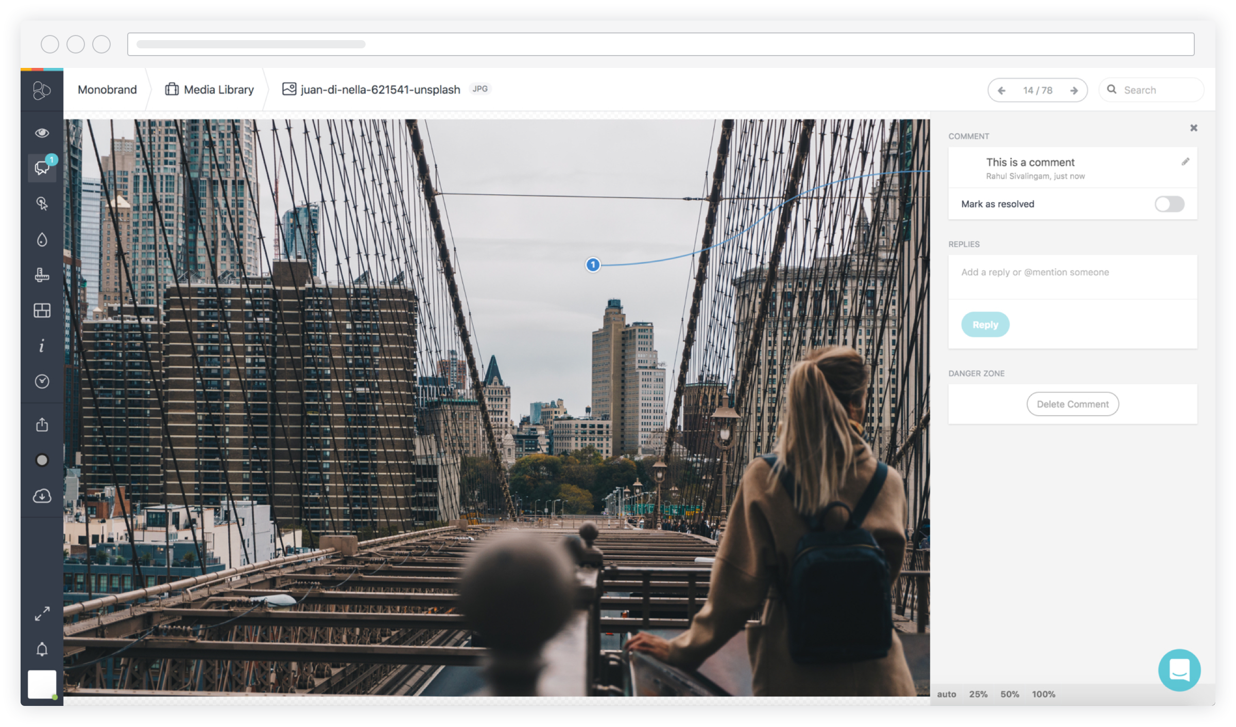The height and width of the screenshot is (727, 1236).
Task: Click the search/inspect icon in sidebar
Action: pyautogui.click(x=42, y=204)
